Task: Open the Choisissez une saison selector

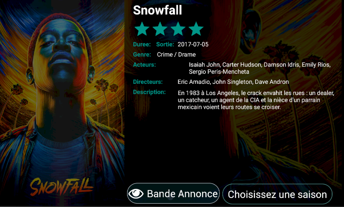Action: (277, 194)
